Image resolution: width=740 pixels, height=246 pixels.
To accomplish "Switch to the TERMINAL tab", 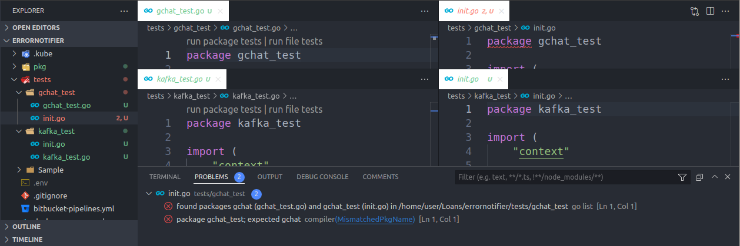I will tap(165, 177).
